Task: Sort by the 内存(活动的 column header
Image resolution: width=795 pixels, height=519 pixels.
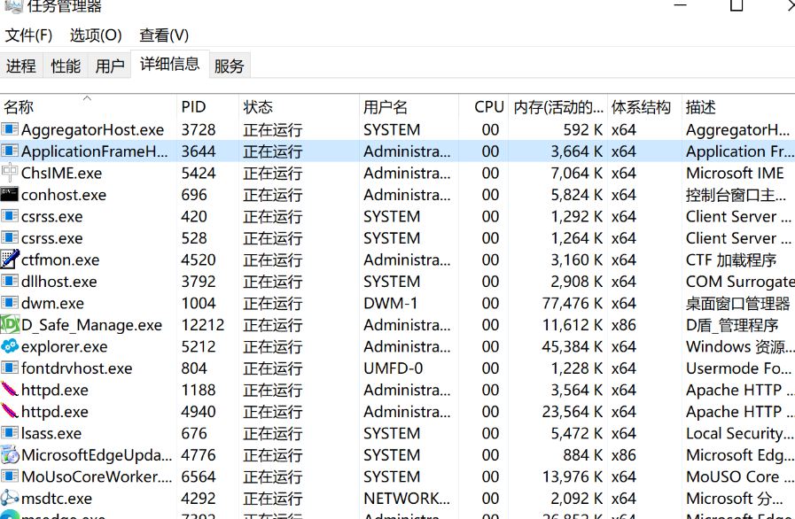Action: (557, 107)
